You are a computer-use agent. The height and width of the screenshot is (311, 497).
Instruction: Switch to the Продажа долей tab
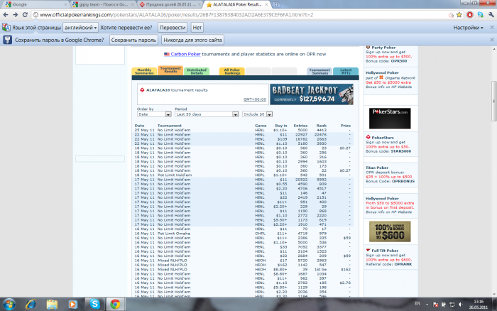click(170, 4)
